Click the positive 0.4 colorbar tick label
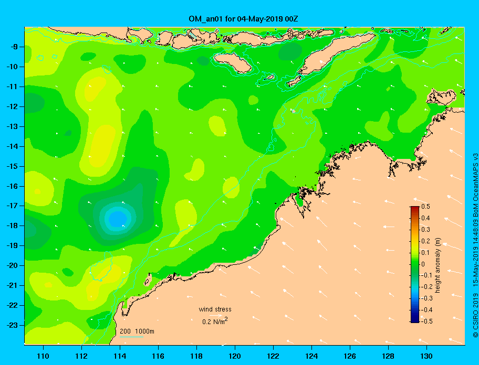The width and height of the screenshot is (479, 365). (426, 218)
